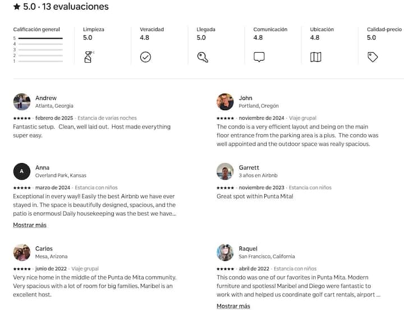Click the Comunicación speech bubble icon
Viewport: 404px width, 311px height.
pos(259,57)
